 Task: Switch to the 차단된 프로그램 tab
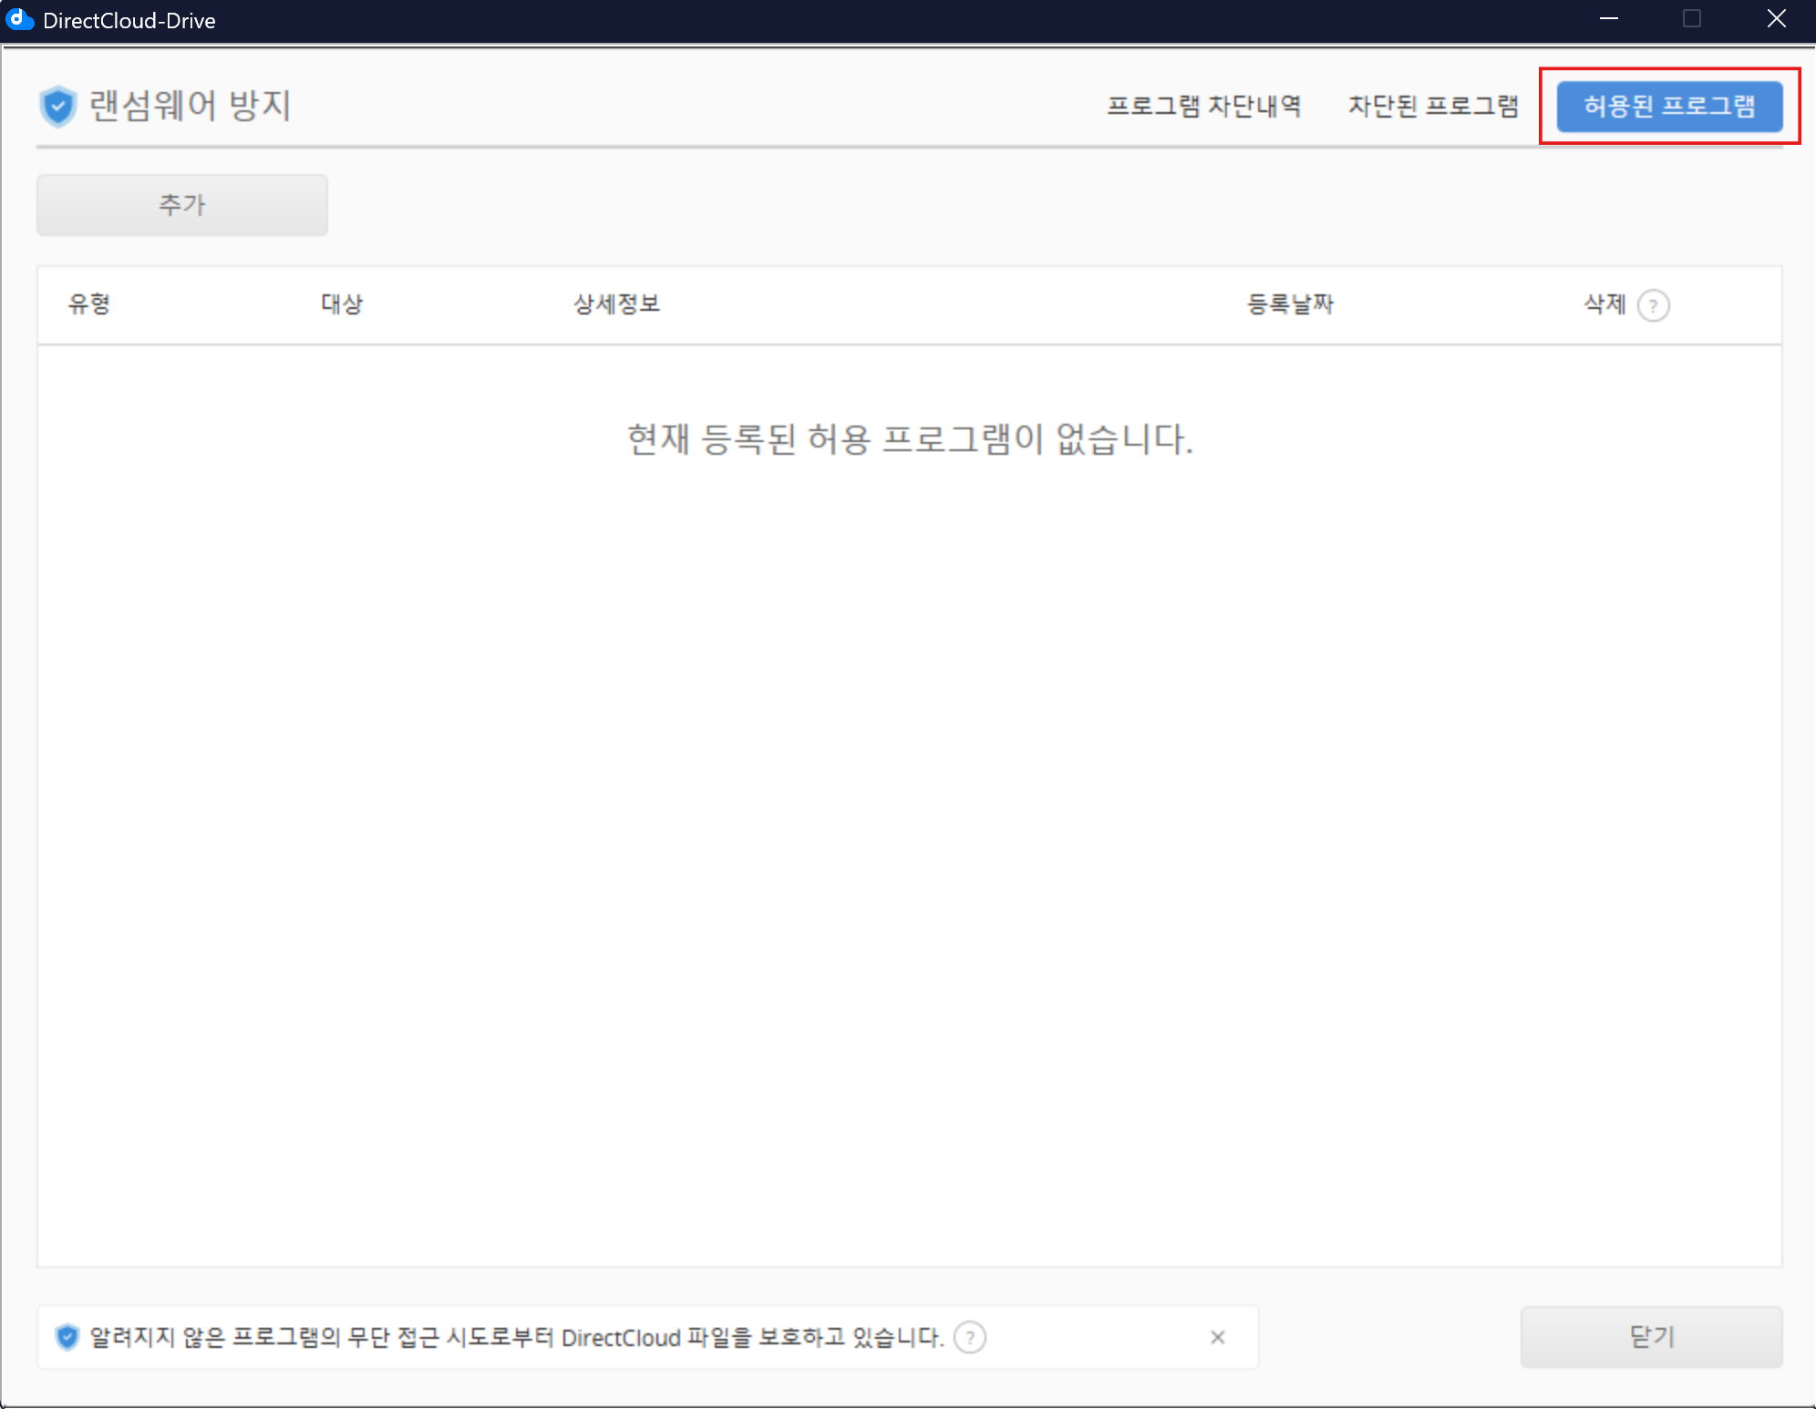[x=1433, y=107]
